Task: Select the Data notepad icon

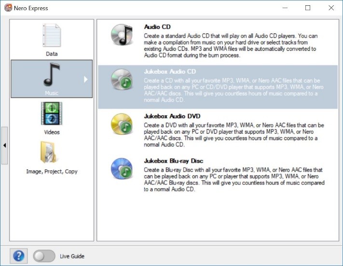Action: pyautogui.click(x=51, y=36)
